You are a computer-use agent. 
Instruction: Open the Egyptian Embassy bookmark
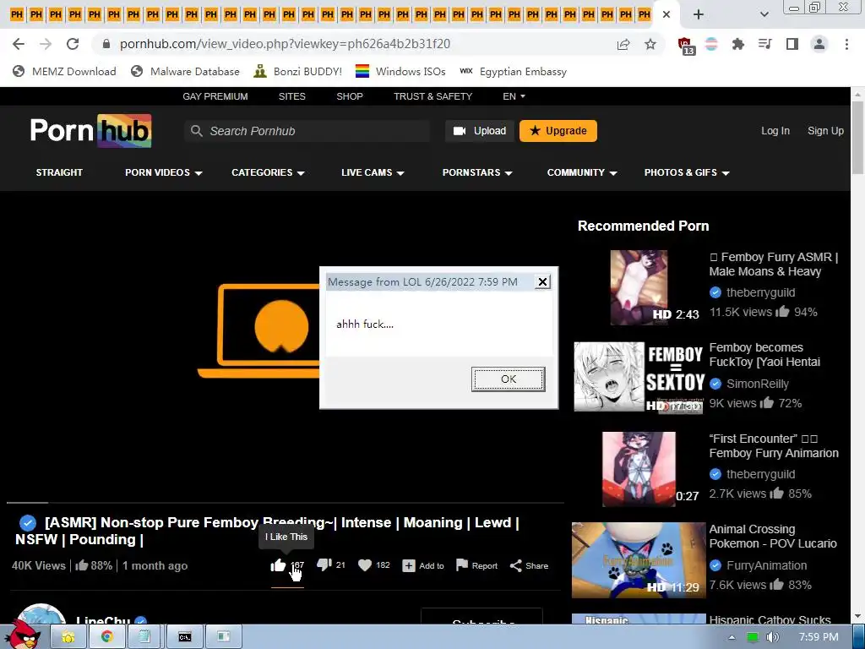tap(513, 71)
